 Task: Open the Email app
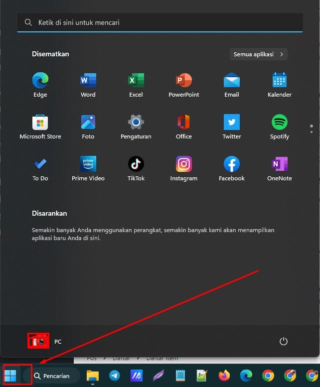click(232, 85)
